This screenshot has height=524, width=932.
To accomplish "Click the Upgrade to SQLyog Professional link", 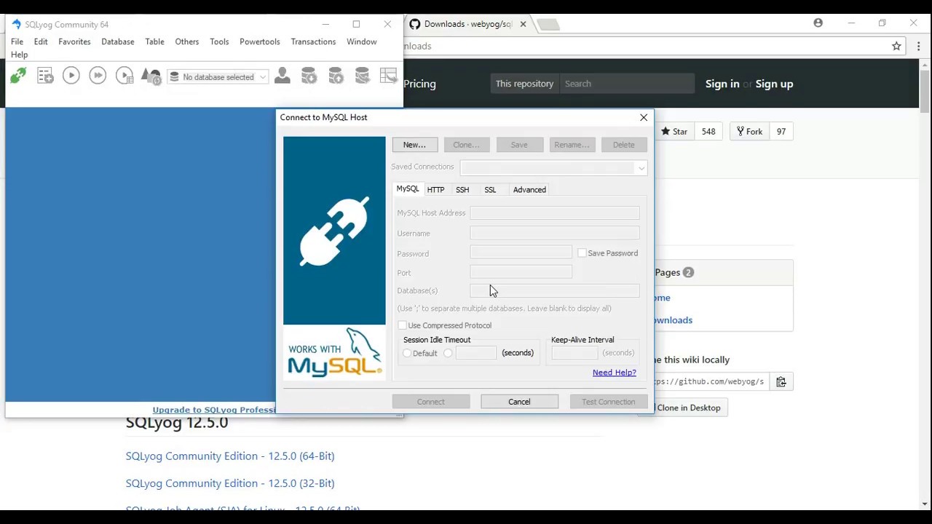I will tap(214, 410).
